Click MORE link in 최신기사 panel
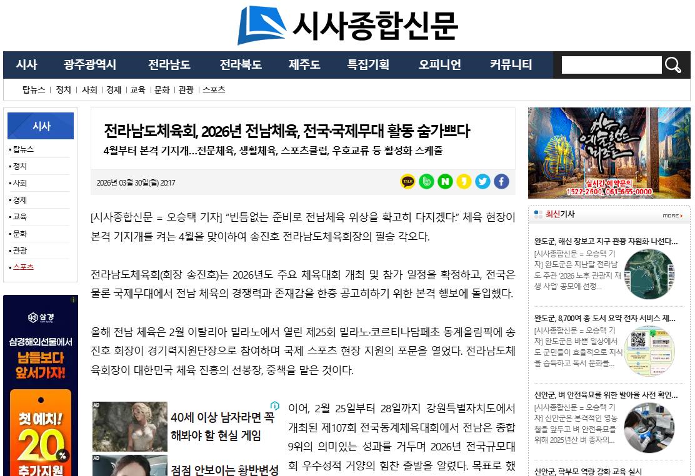 672,216
